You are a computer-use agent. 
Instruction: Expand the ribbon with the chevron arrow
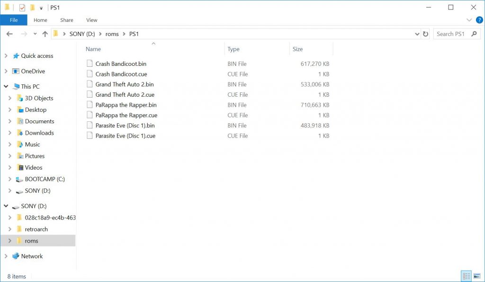(469, 20)
